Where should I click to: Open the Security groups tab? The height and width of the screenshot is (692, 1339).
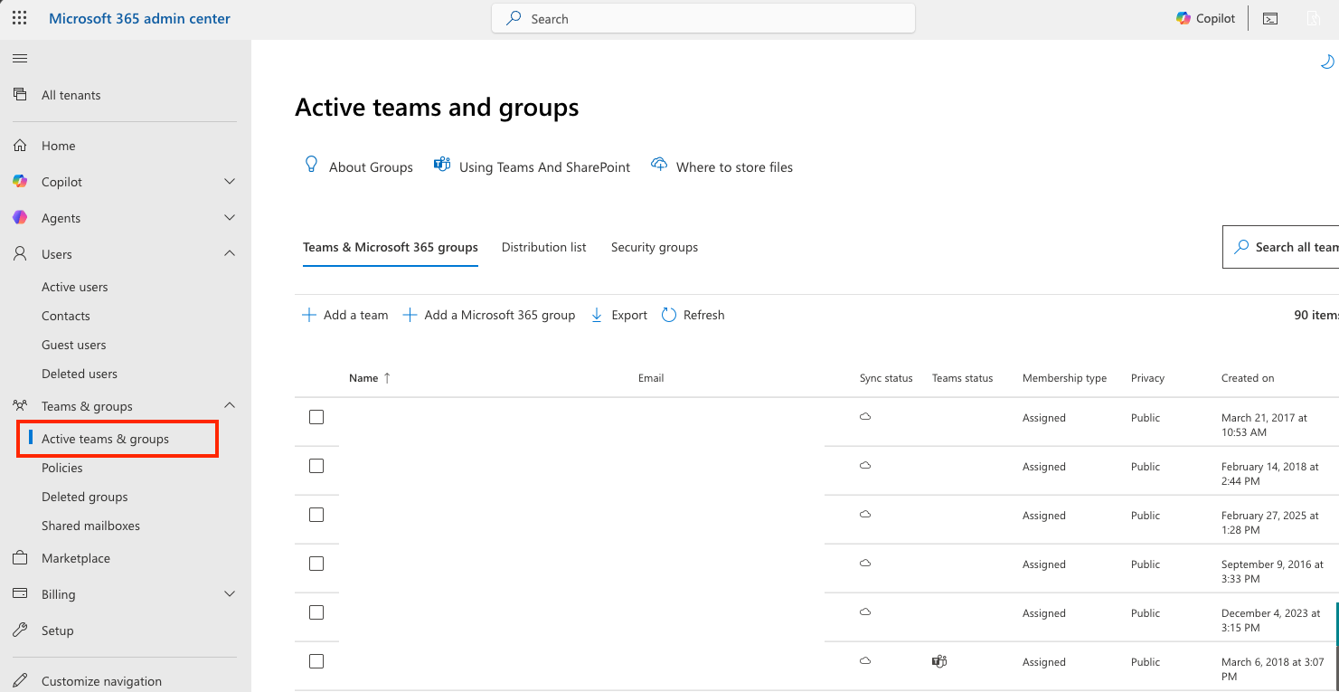click(654, 246)
